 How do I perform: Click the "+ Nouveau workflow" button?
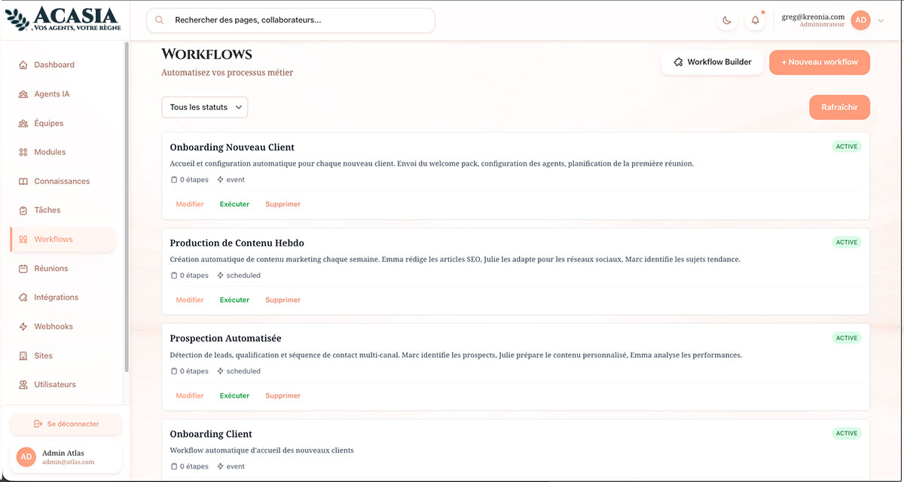click(819, 63)
